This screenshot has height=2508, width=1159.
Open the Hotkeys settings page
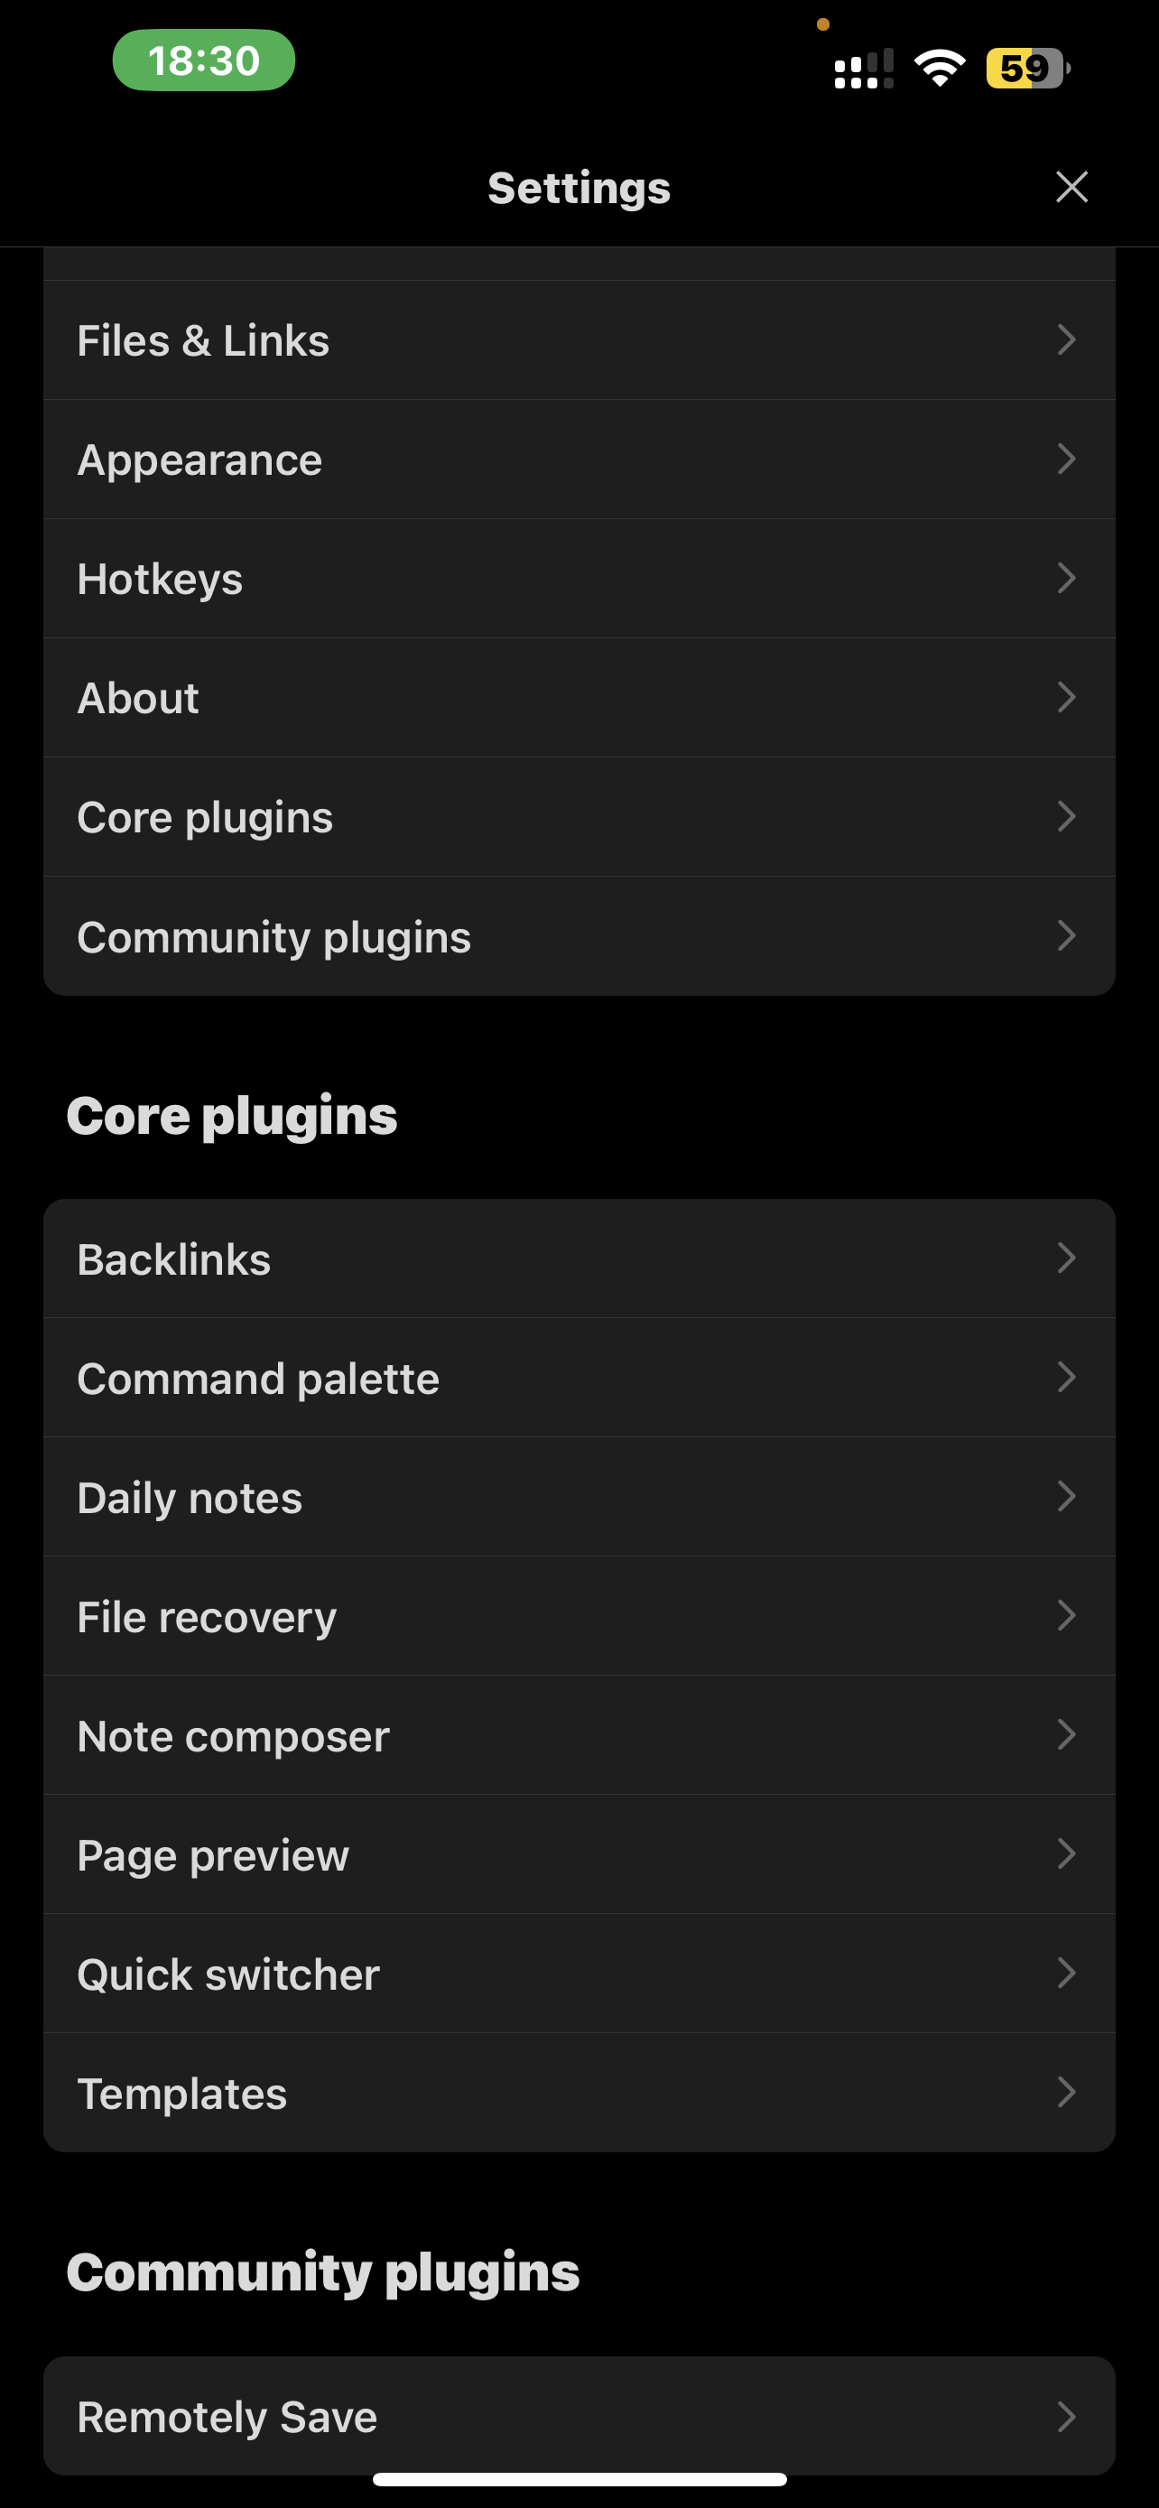(x=579, y=579)
